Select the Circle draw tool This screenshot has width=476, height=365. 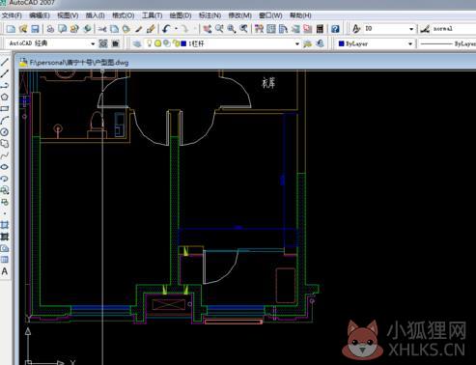5,132
